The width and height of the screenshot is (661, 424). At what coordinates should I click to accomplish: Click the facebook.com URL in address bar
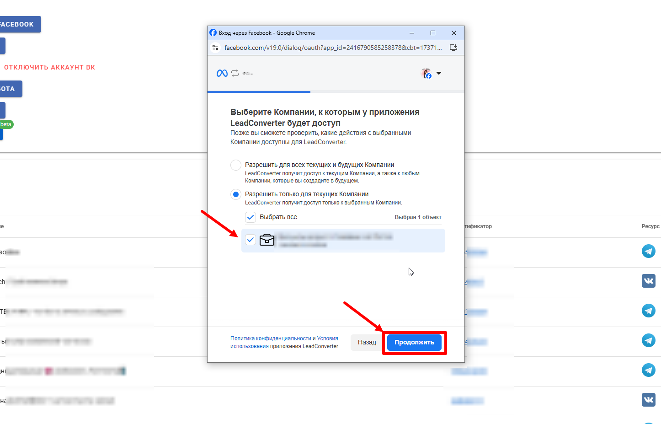point(333,48)
